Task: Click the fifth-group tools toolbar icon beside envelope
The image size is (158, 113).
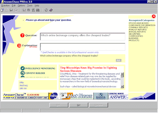Action: 33,10
